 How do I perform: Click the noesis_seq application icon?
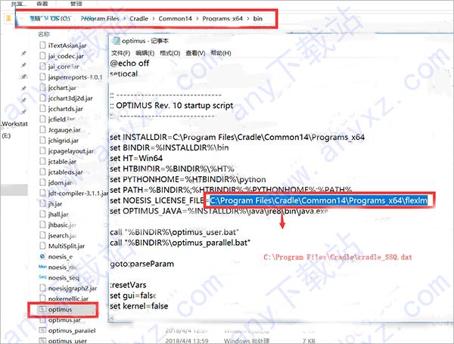pyautogui.click(x=42, y=277)
